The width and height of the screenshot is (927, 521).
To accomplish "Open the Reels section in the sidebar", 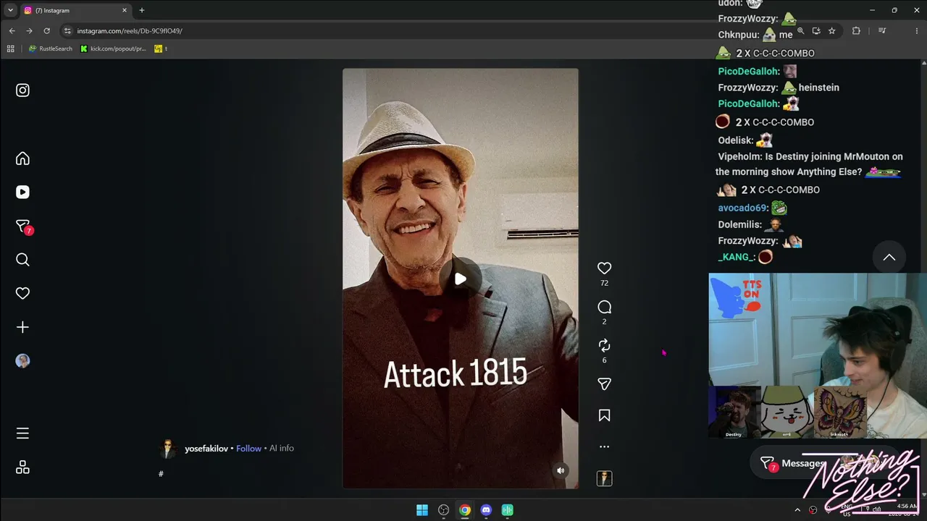I will coord(22,192).
